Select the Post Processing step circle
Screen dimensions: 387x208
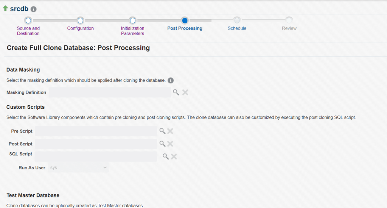tap(185, 20)
